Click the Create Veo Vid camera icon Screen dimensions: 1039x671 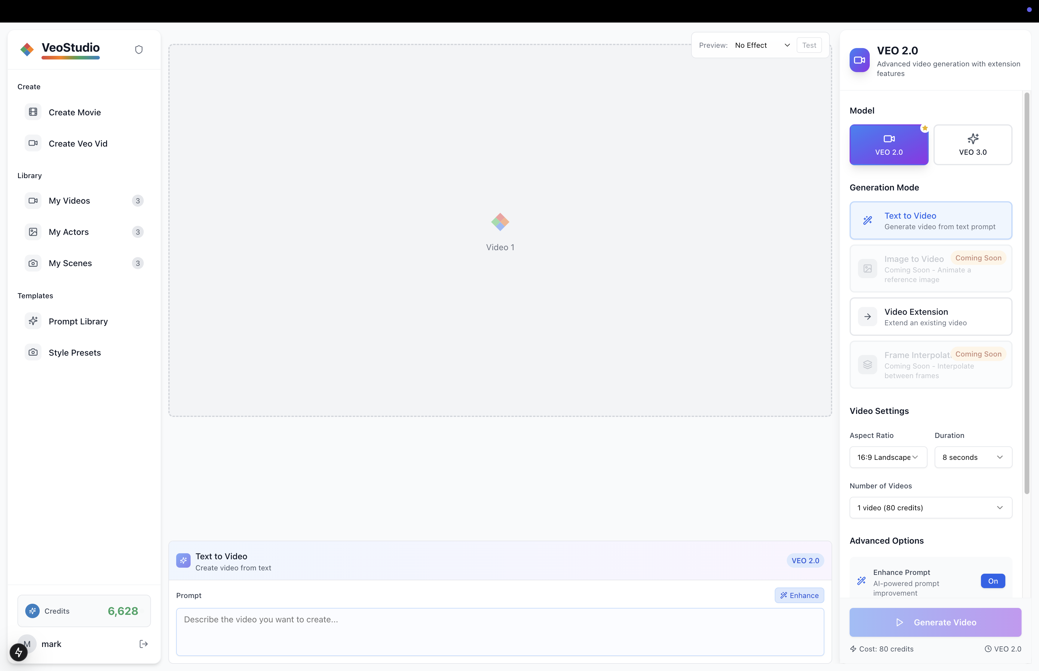tap(33, 143)
